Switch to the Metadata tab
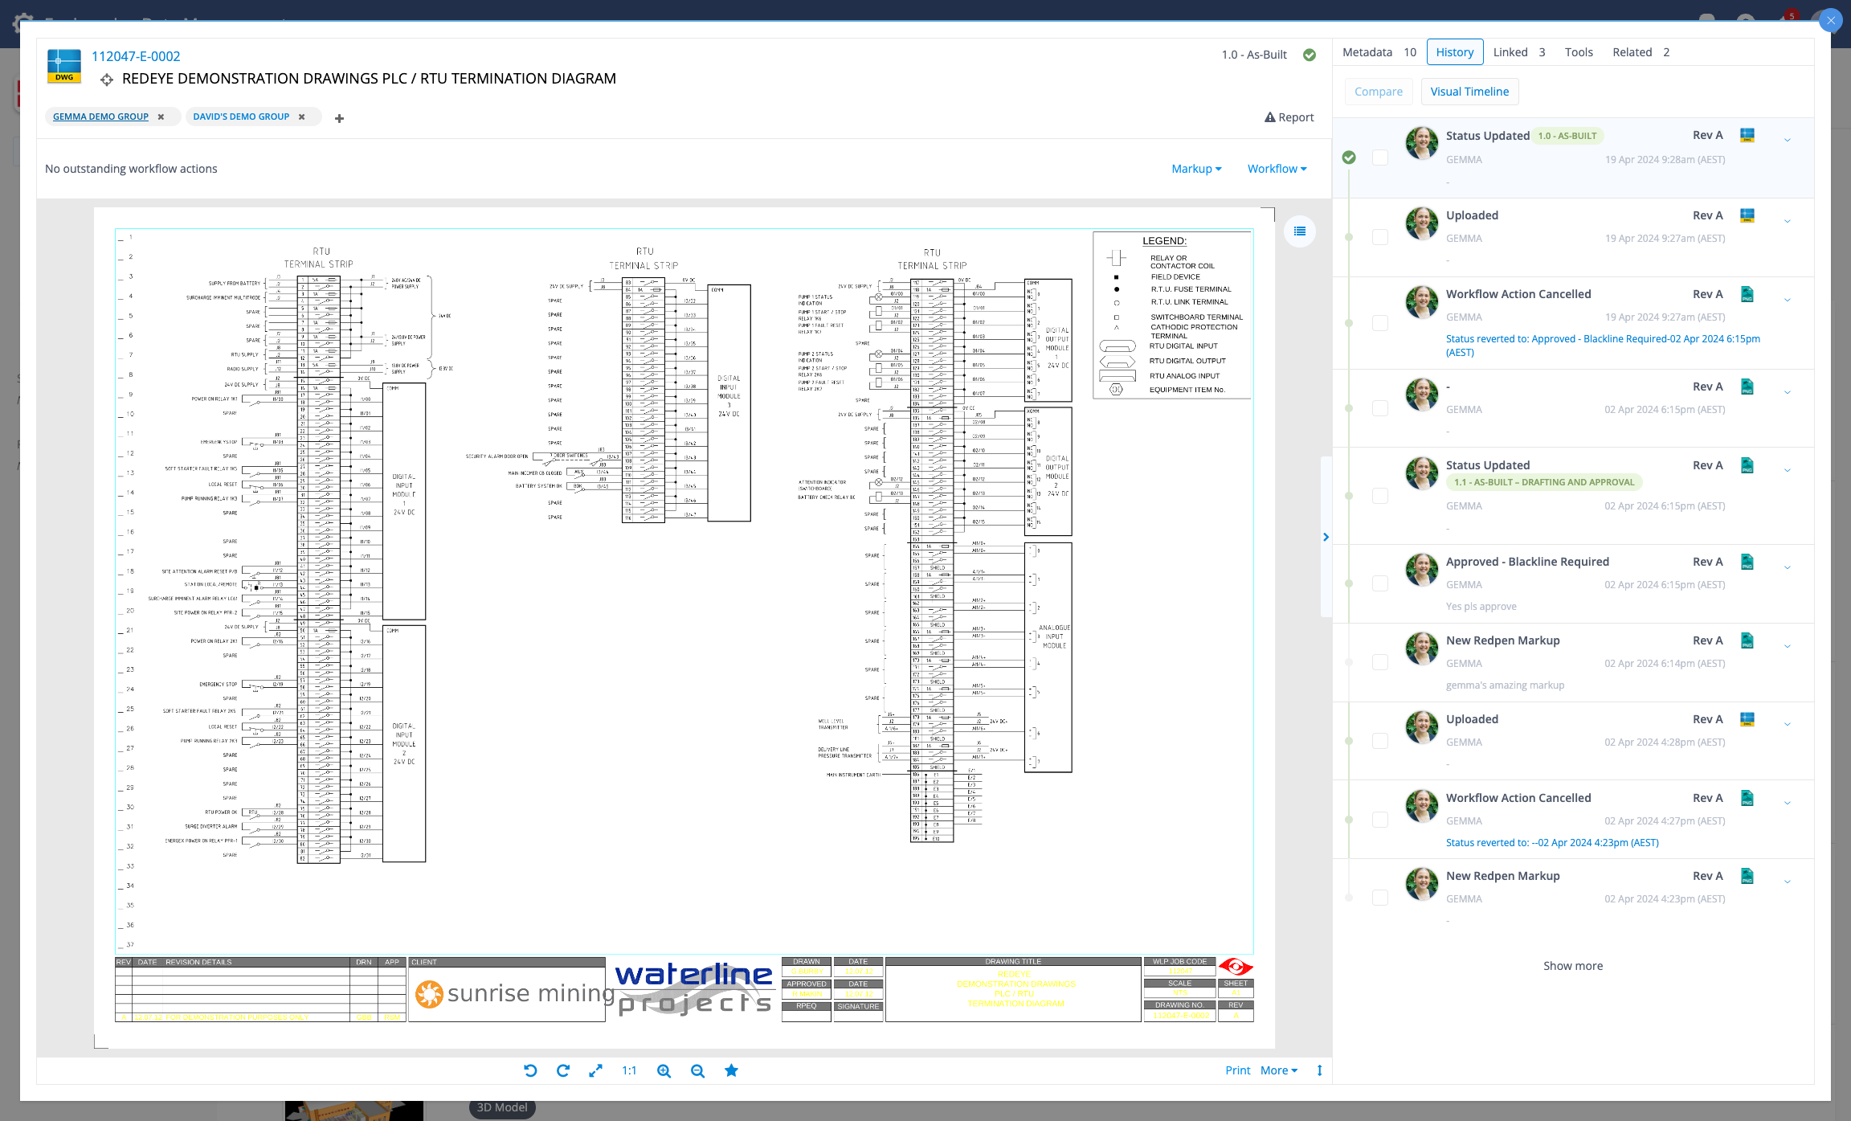 (1367, 51)
